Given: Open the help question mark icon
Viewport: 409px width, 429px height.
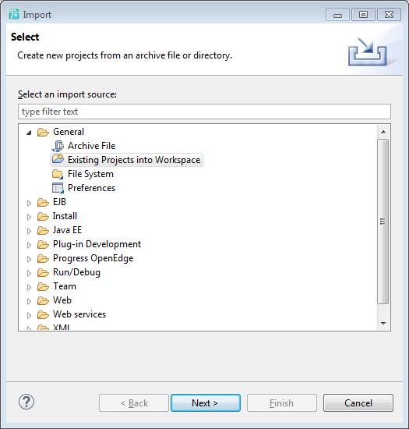Looking at the screenshot, I should click(26, 402).
